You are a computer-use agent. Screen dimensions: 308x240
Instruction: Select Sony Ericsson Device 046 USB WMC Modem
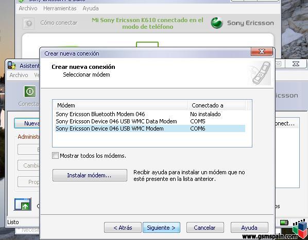(150, 128)
